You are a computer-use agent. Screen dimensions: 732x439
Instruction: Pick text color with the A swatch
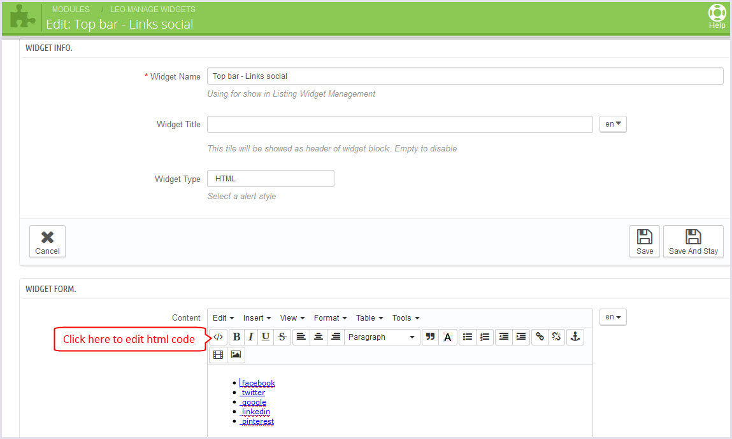pyautogui.click(x=448, y=337)
